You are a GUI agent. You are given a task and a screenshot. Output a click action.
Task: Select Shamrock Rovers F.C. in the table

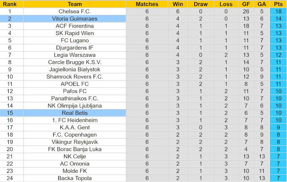pyautogui.click(x=74, y=77)
